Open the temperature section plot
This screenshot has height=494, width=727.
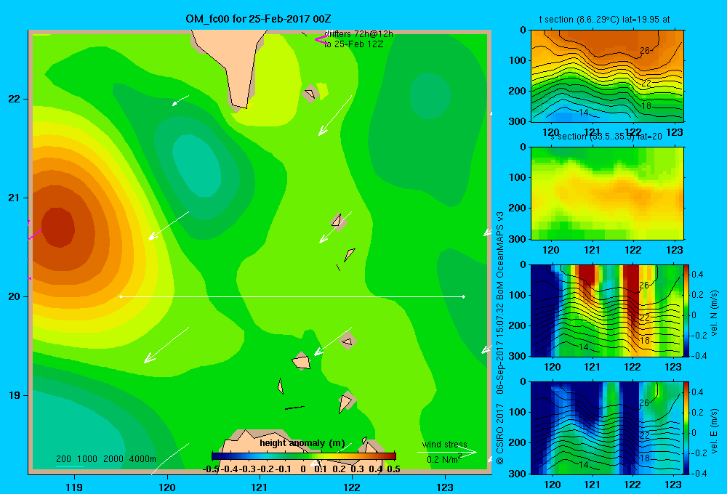[607, 76]
